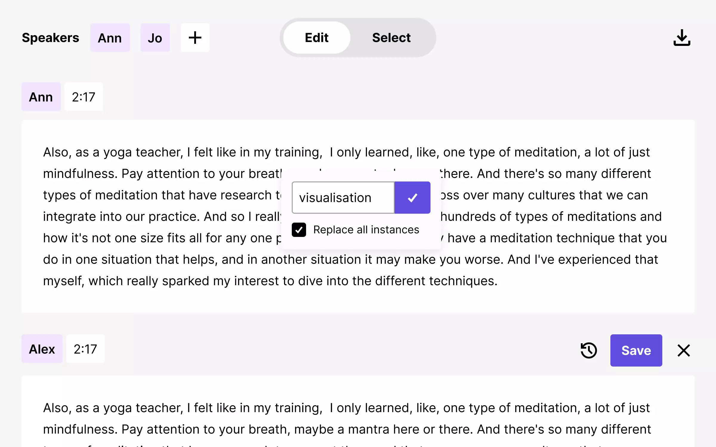Switch to Edit mode toggle
The image size is (716, 447).
[x=317, y=37]
